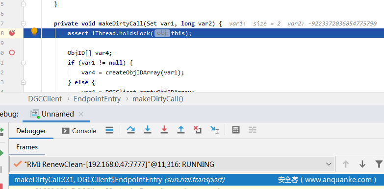This screenshot has height=189, width=384.
Task: Click the createObjIDArray(var1) call
Action: click(145, 72)
